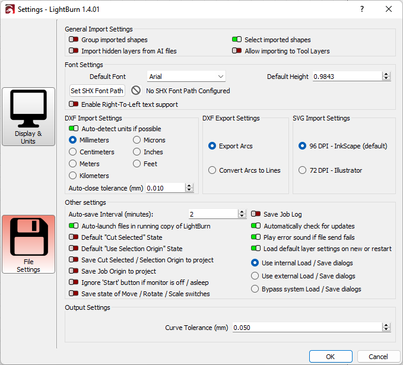Disable Select imported shapes
The image size is (403, 365).
tap(237, 39)
